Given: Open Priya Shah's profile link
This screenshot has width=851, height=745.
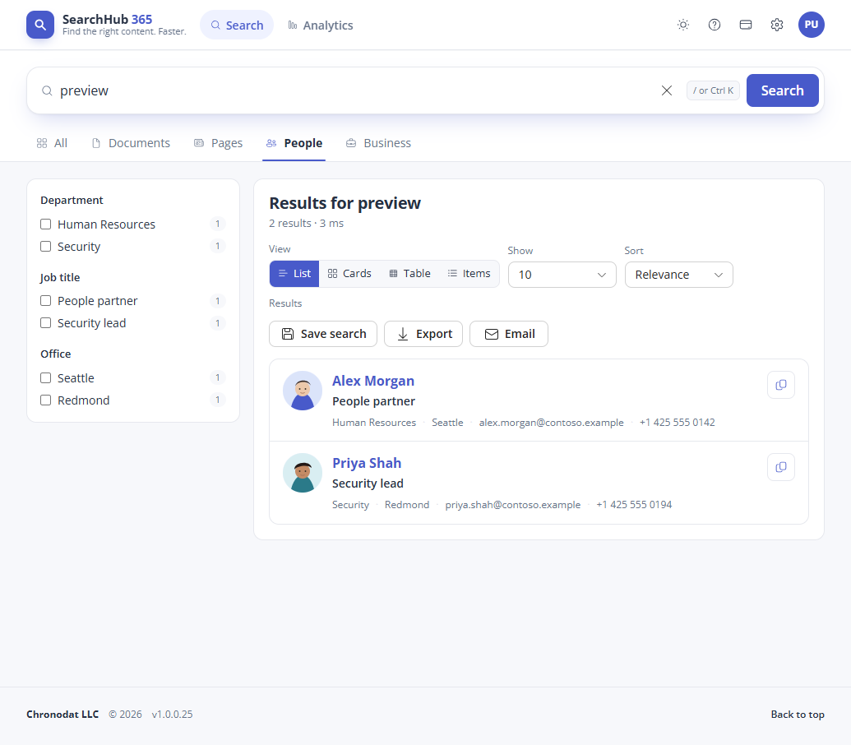Looking at the screenshot, I should tap(367, 463).
